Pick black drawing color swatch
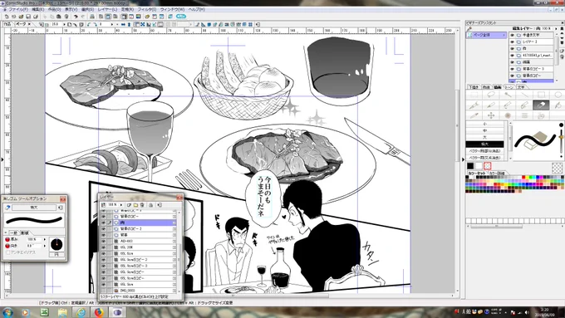 click(x=470, y=166)
